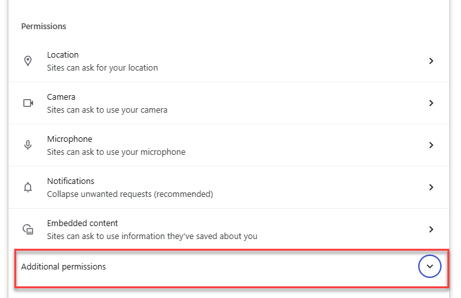Open Location settings via its right arrow
Image resolution: width=461 pixels, height=298 pixels.
click(x=431, y=61)
